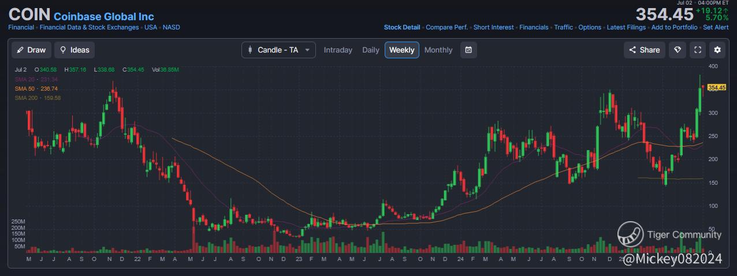737x276 pixels.
Task: Open the Stock Detail link
Action: 402,27
